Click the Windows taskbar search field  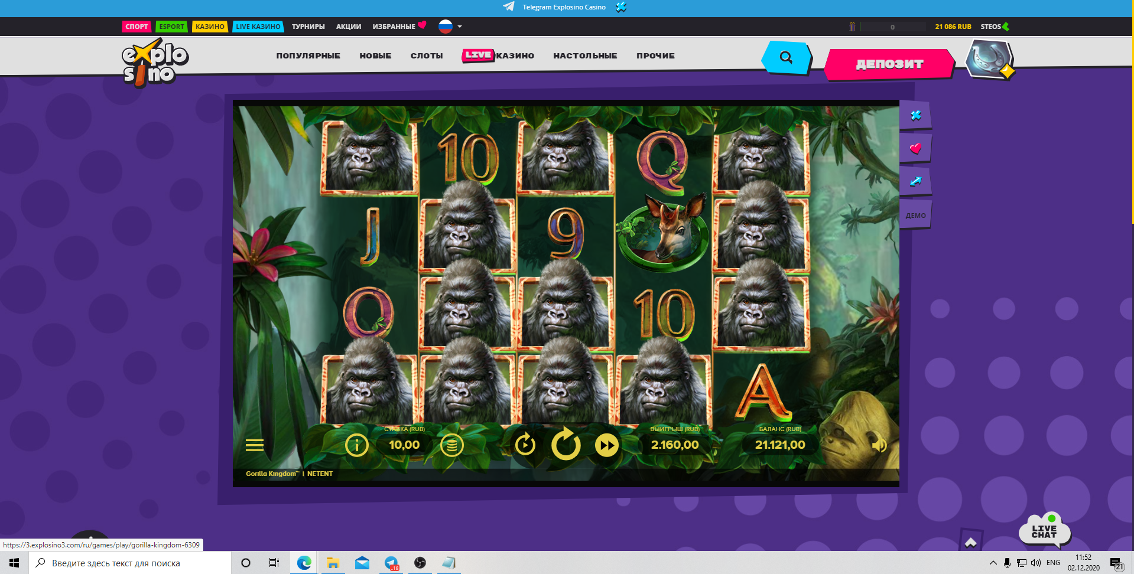(130, 563)
